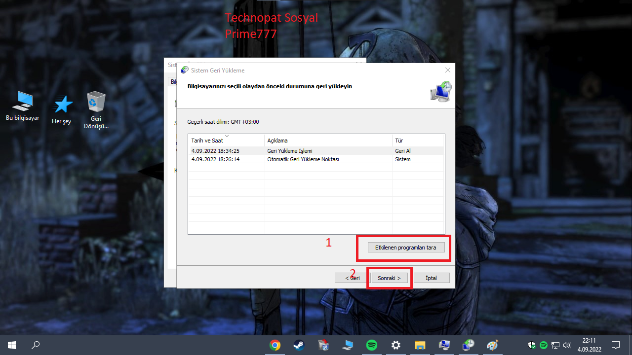Click the Sonraki button
632x355 pixels.
pyautogui.click(x=389, y=278)
